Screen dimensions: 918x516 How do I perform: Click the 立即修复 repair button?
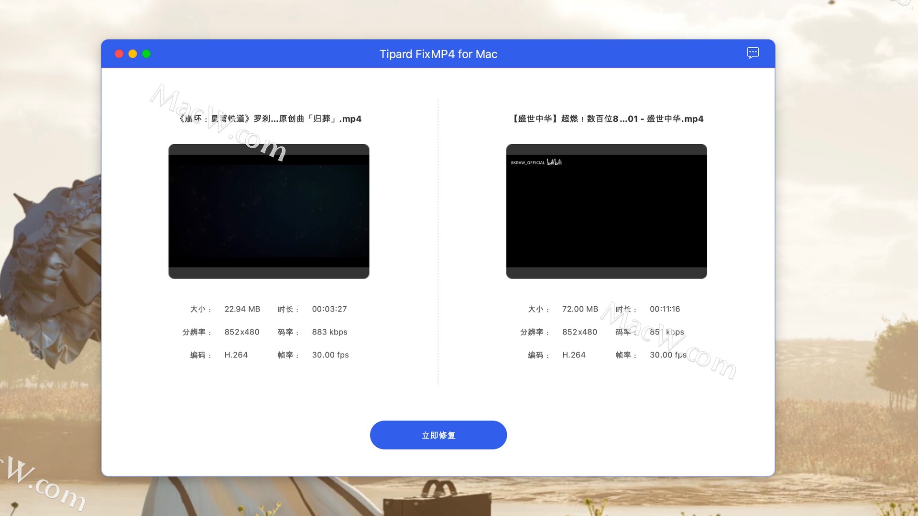[438, 435]
